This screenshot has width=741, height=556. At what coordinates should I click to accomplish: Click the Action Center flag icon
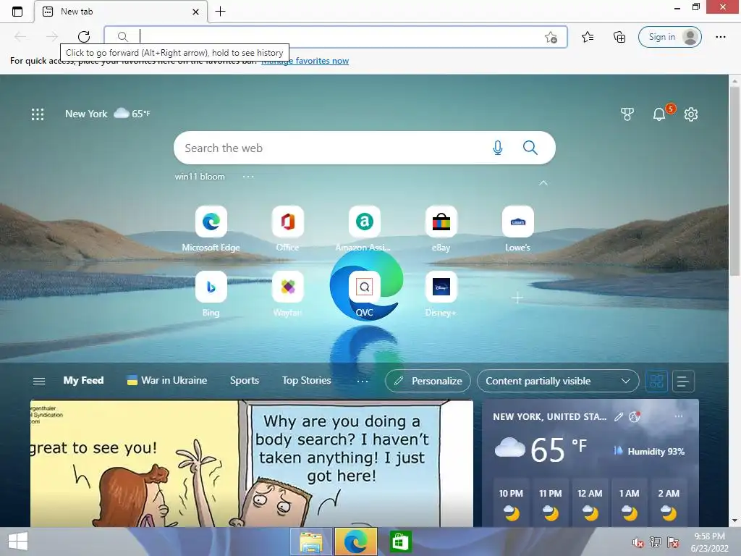pyautogui.click(x=674, y=542)
